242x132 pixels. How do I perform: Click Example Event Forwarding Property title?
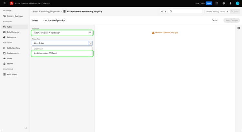[85, 11]
